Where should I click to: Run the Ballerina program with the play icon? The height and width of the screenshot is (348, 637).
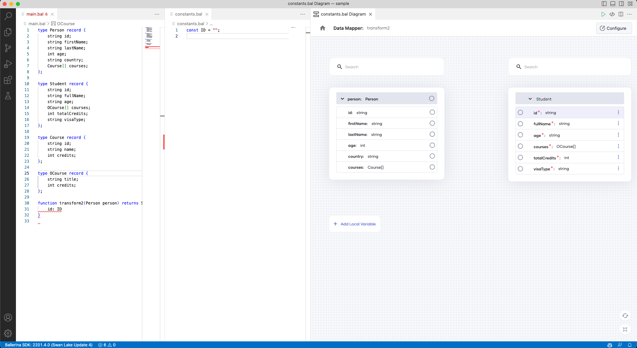tap(603, 14)
